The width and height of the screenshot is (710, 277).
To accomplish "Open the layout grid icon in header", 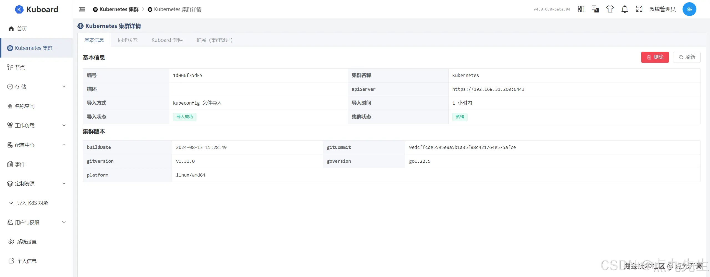I will click(581, 9).
